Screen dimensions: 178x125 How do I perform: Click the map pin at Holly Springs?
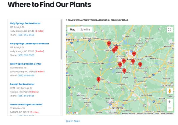(x=120, y=65)
